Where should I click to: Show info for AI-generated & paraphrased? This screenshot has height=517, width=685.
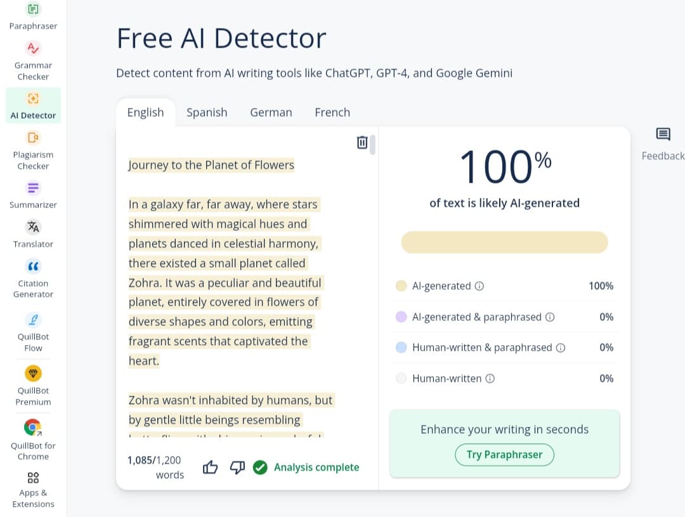(550, 317)
